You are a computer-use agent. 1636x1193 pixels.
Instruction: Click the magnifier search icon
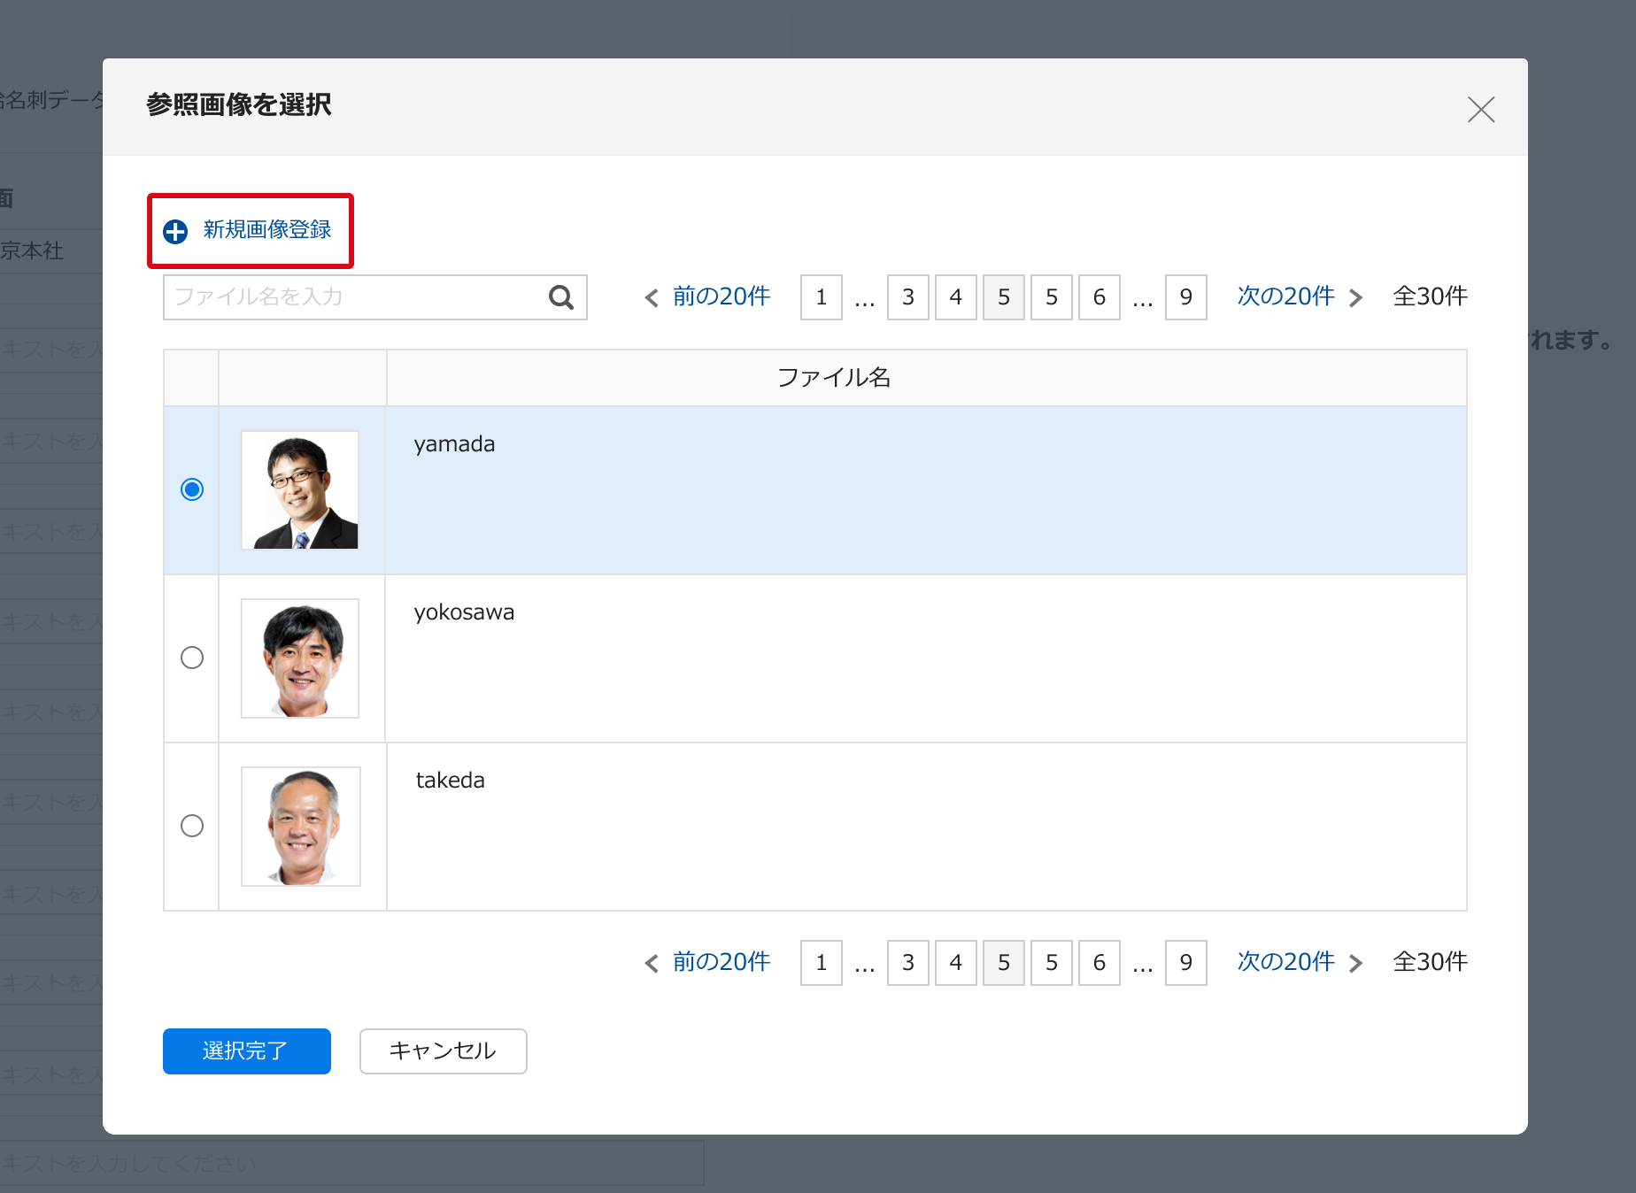pyautogui.click(x=561, y=297)
